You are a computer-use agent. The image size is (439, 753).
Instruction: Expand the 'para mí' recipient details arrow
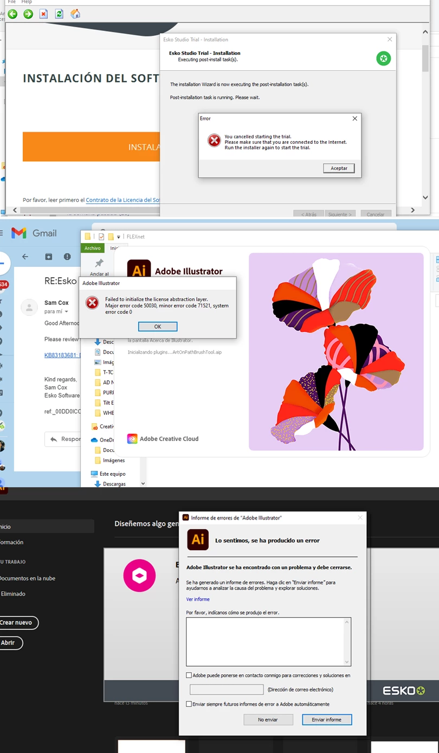click(x=67, y=312)
